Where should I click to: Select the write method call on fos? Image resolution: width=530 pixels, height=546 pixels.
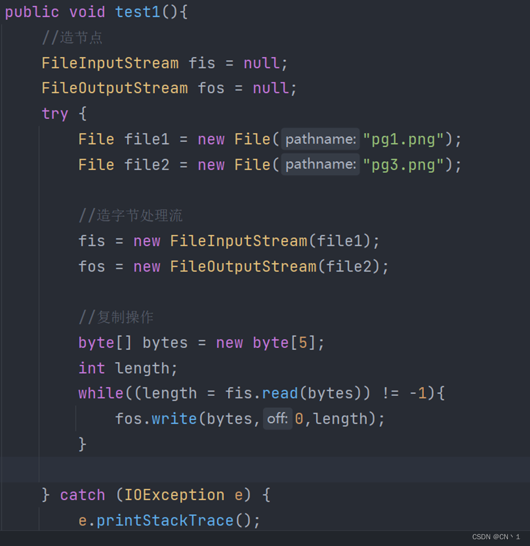tap(174, 419)
